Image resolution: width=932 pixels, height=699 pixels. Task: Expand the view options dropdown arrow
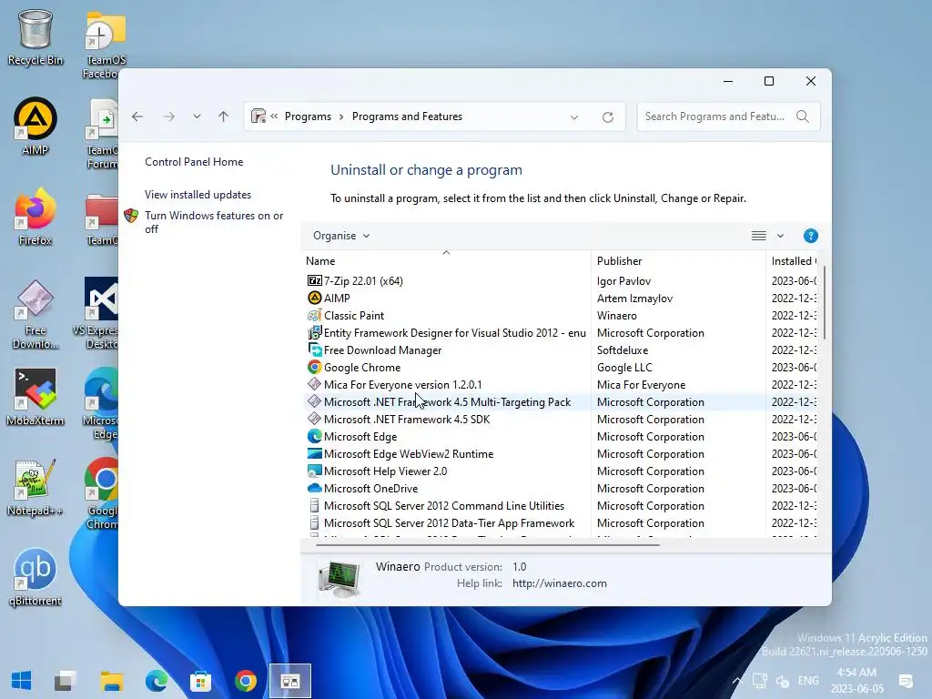[x=780, y=236]
